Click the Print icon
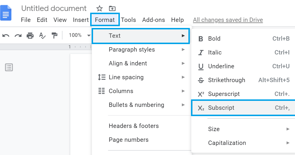Image resolution: width=295 pixels, height=155 pixels. tap(30, 35)
